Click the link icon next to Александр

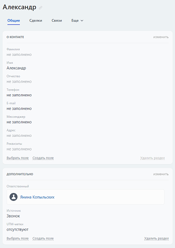click(41, 7)
